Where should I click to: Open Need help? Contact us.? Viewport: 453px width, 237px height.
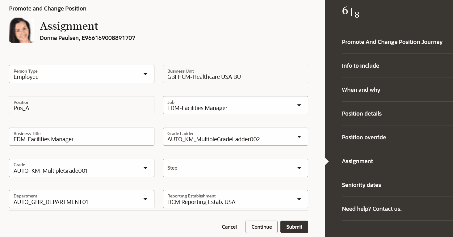click(371, 209)
